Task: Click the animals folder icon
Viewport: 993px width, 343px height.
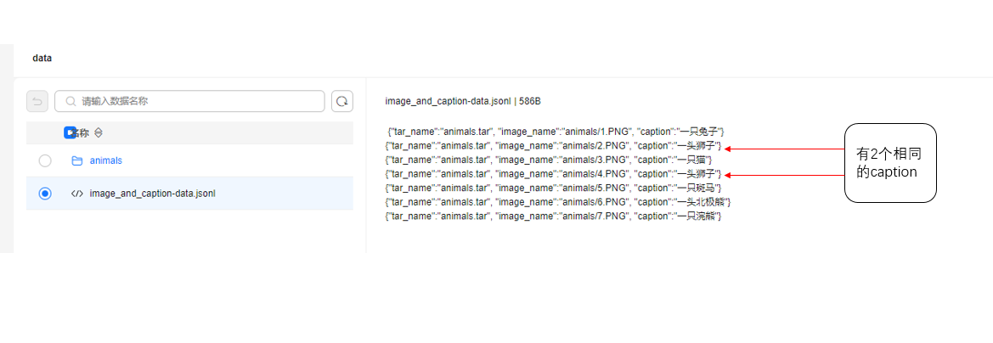Action: pos(77,160)
